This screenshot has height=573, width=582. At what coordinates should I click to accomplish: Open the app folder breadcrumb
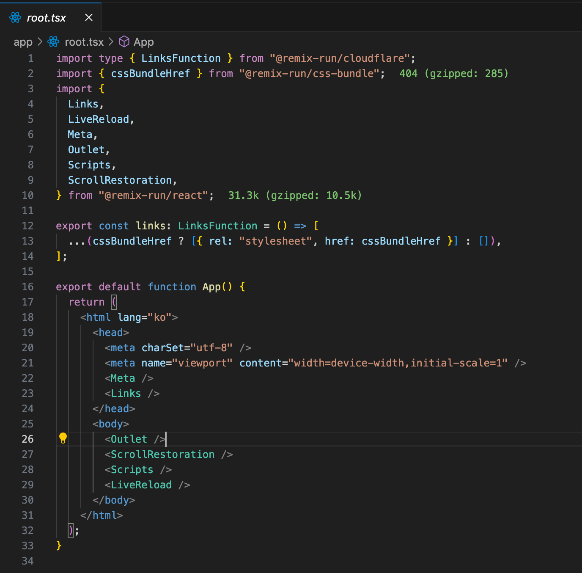pos(23,42)
